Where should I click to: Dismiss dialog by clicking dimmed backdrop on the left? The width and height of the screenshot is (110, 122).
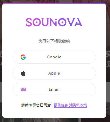1,35
